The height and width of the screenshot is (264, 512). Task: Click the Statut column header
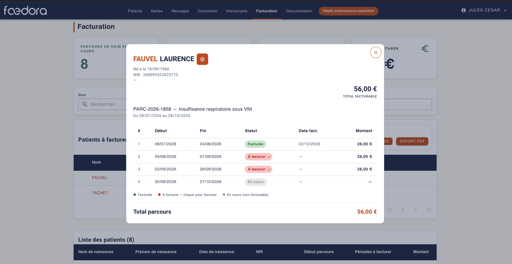click(251, 131)
